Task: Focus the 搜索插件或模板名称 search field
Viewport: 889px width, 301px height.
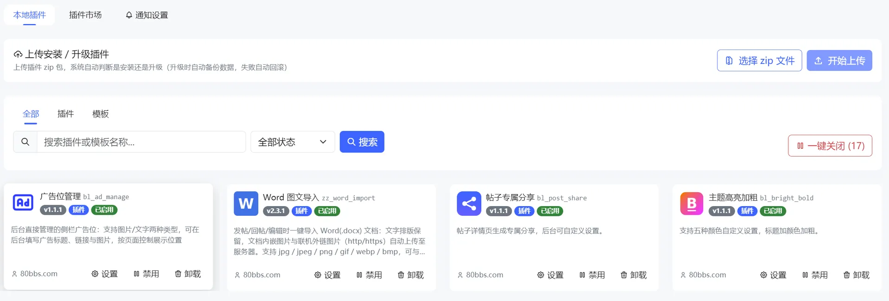Action: pyautogui.click(x=141, y=142)
